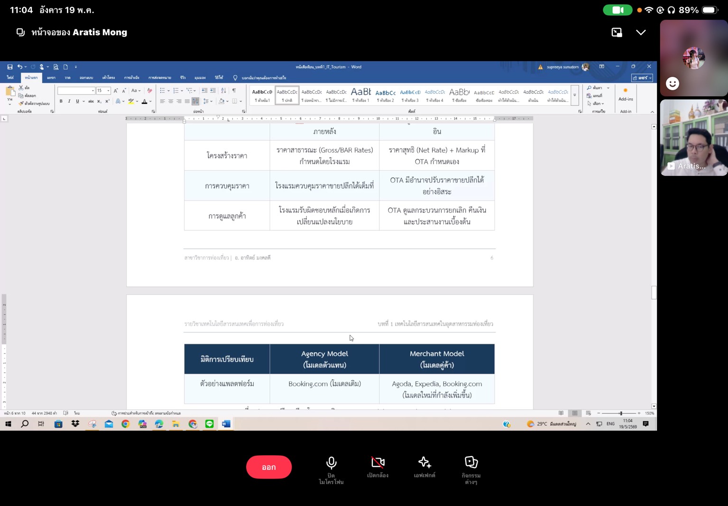This screenshot has width=728, height=506.
Task: Open the กิจกรรมต่างๆ activities button
Action: point(471,470)
